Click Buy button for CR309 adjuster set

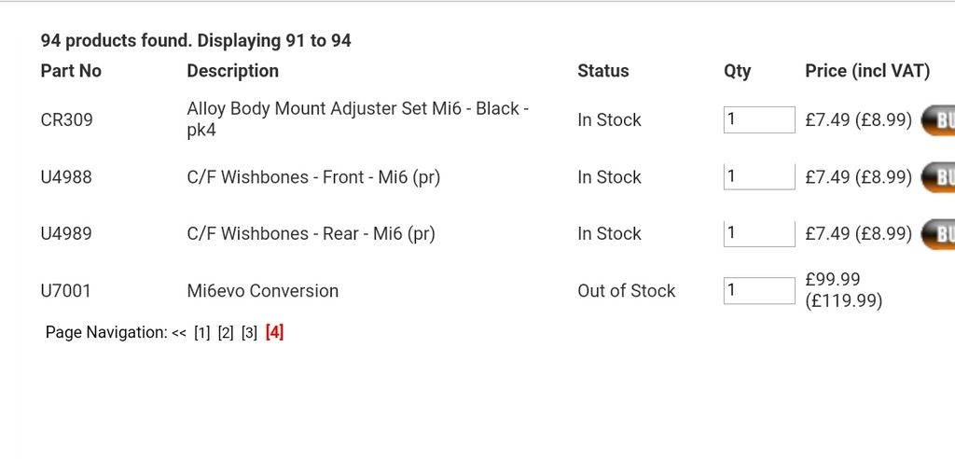938,120
